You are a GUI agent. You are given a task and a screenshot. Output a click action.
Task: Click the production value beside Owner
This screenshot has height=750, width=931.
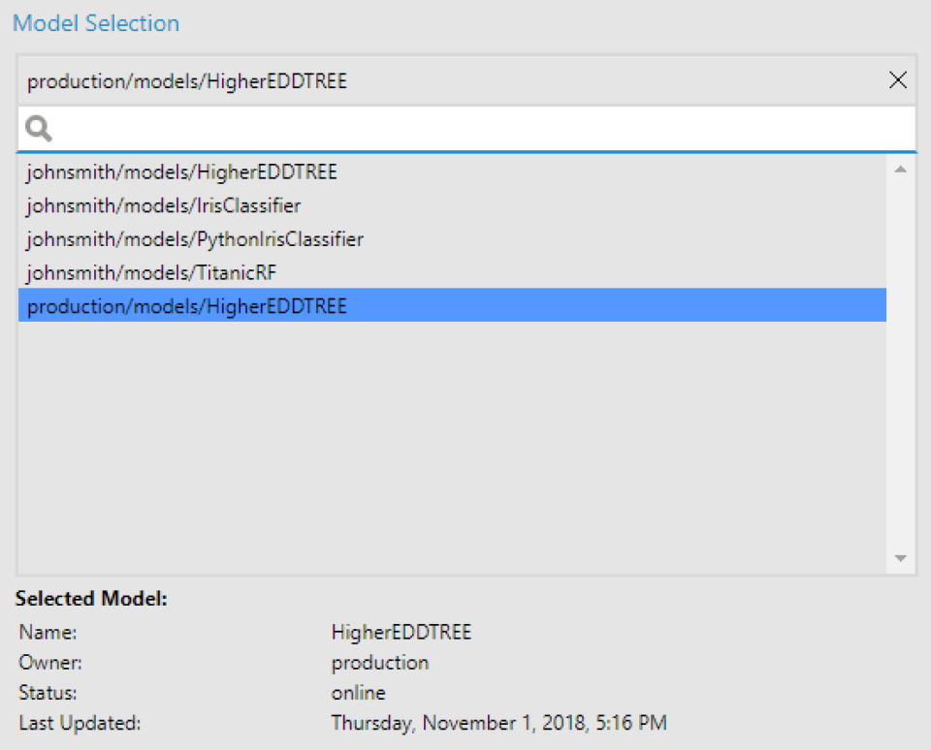pyautogui.click(x=380, y=663)
